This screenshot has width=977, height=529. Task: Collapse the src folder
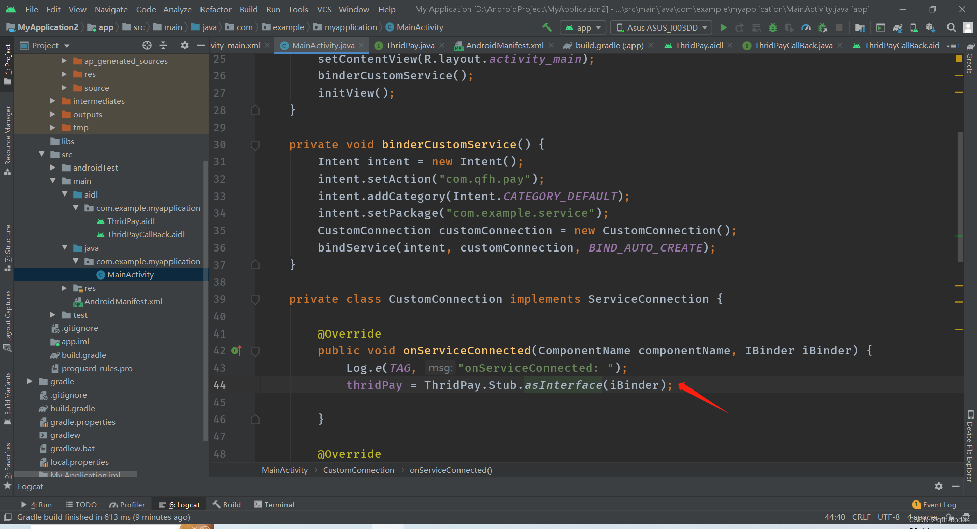[x=42, y=154]
